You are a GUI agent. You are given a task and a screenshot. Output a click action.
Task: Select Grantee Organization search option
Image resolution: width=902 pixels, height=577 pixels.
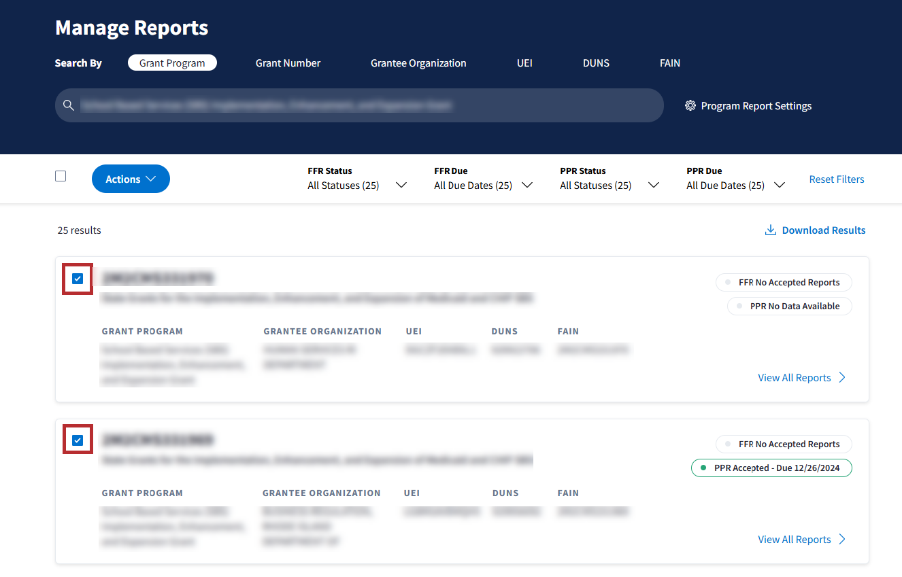pos(418,63)
